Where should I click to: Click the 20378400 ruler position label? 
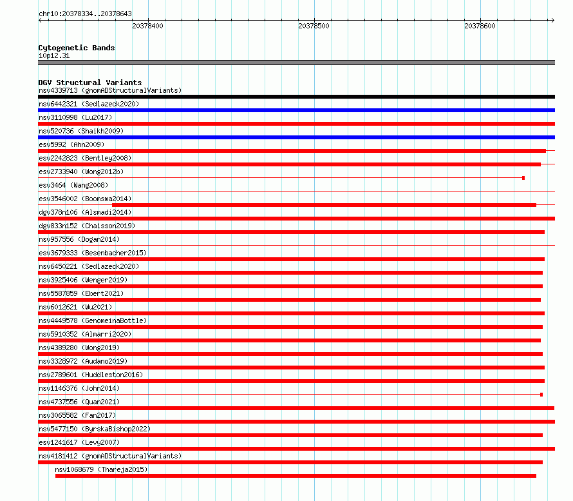point(147,26)
